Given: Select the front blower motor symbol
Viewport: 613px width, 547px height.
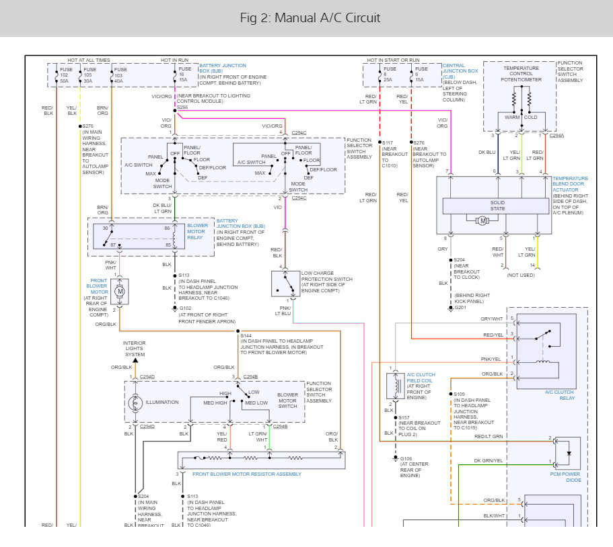Looking at the screenshot, I should click(120, 291).
